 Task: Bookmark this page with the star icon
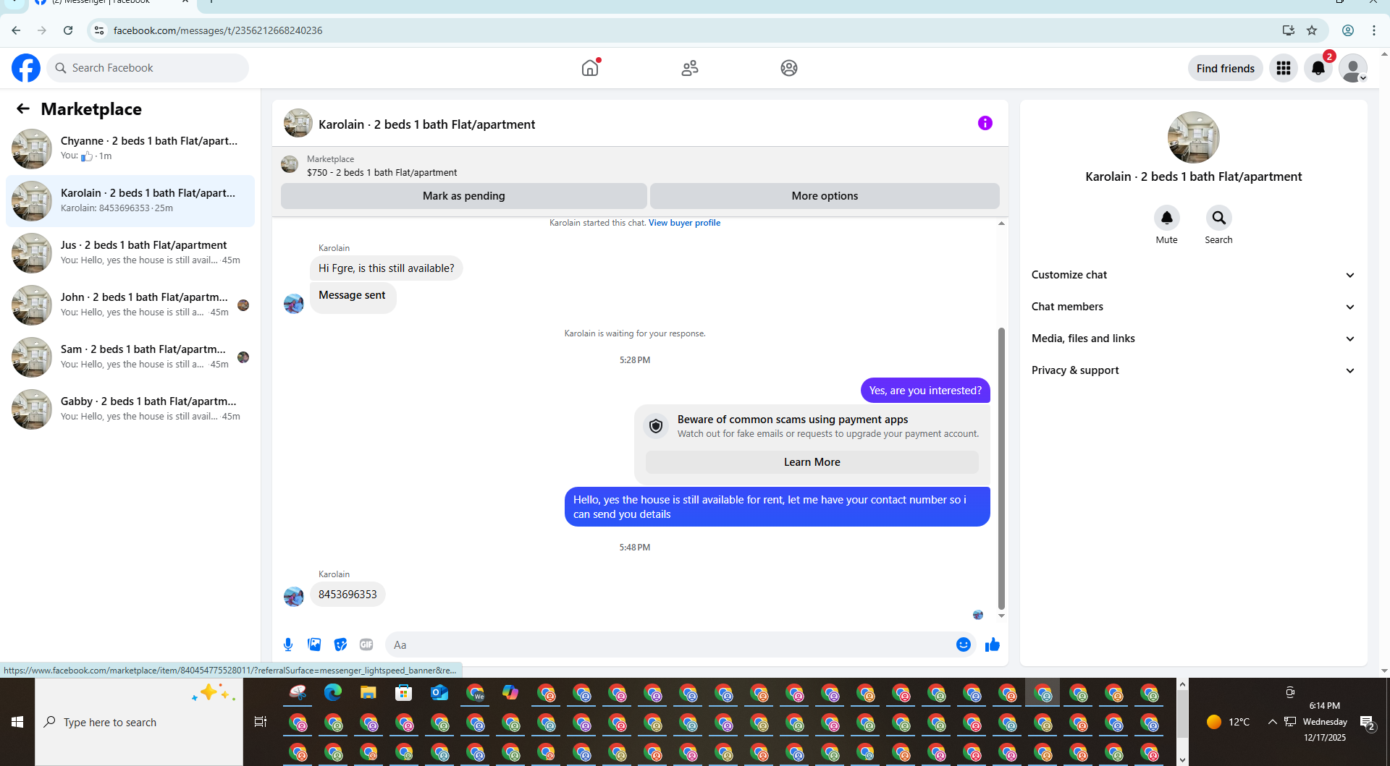coord(1312,30)
